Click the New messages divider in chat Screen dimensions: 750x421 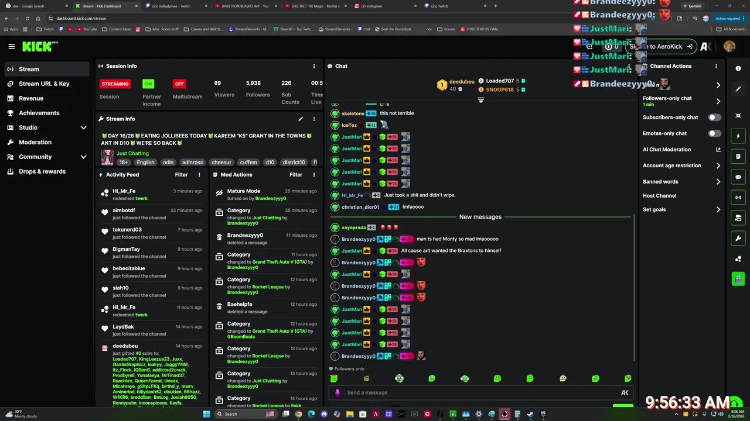tap(480, 217)
